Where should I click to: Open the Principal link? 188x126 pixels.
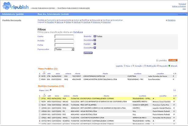click(182, 4)
